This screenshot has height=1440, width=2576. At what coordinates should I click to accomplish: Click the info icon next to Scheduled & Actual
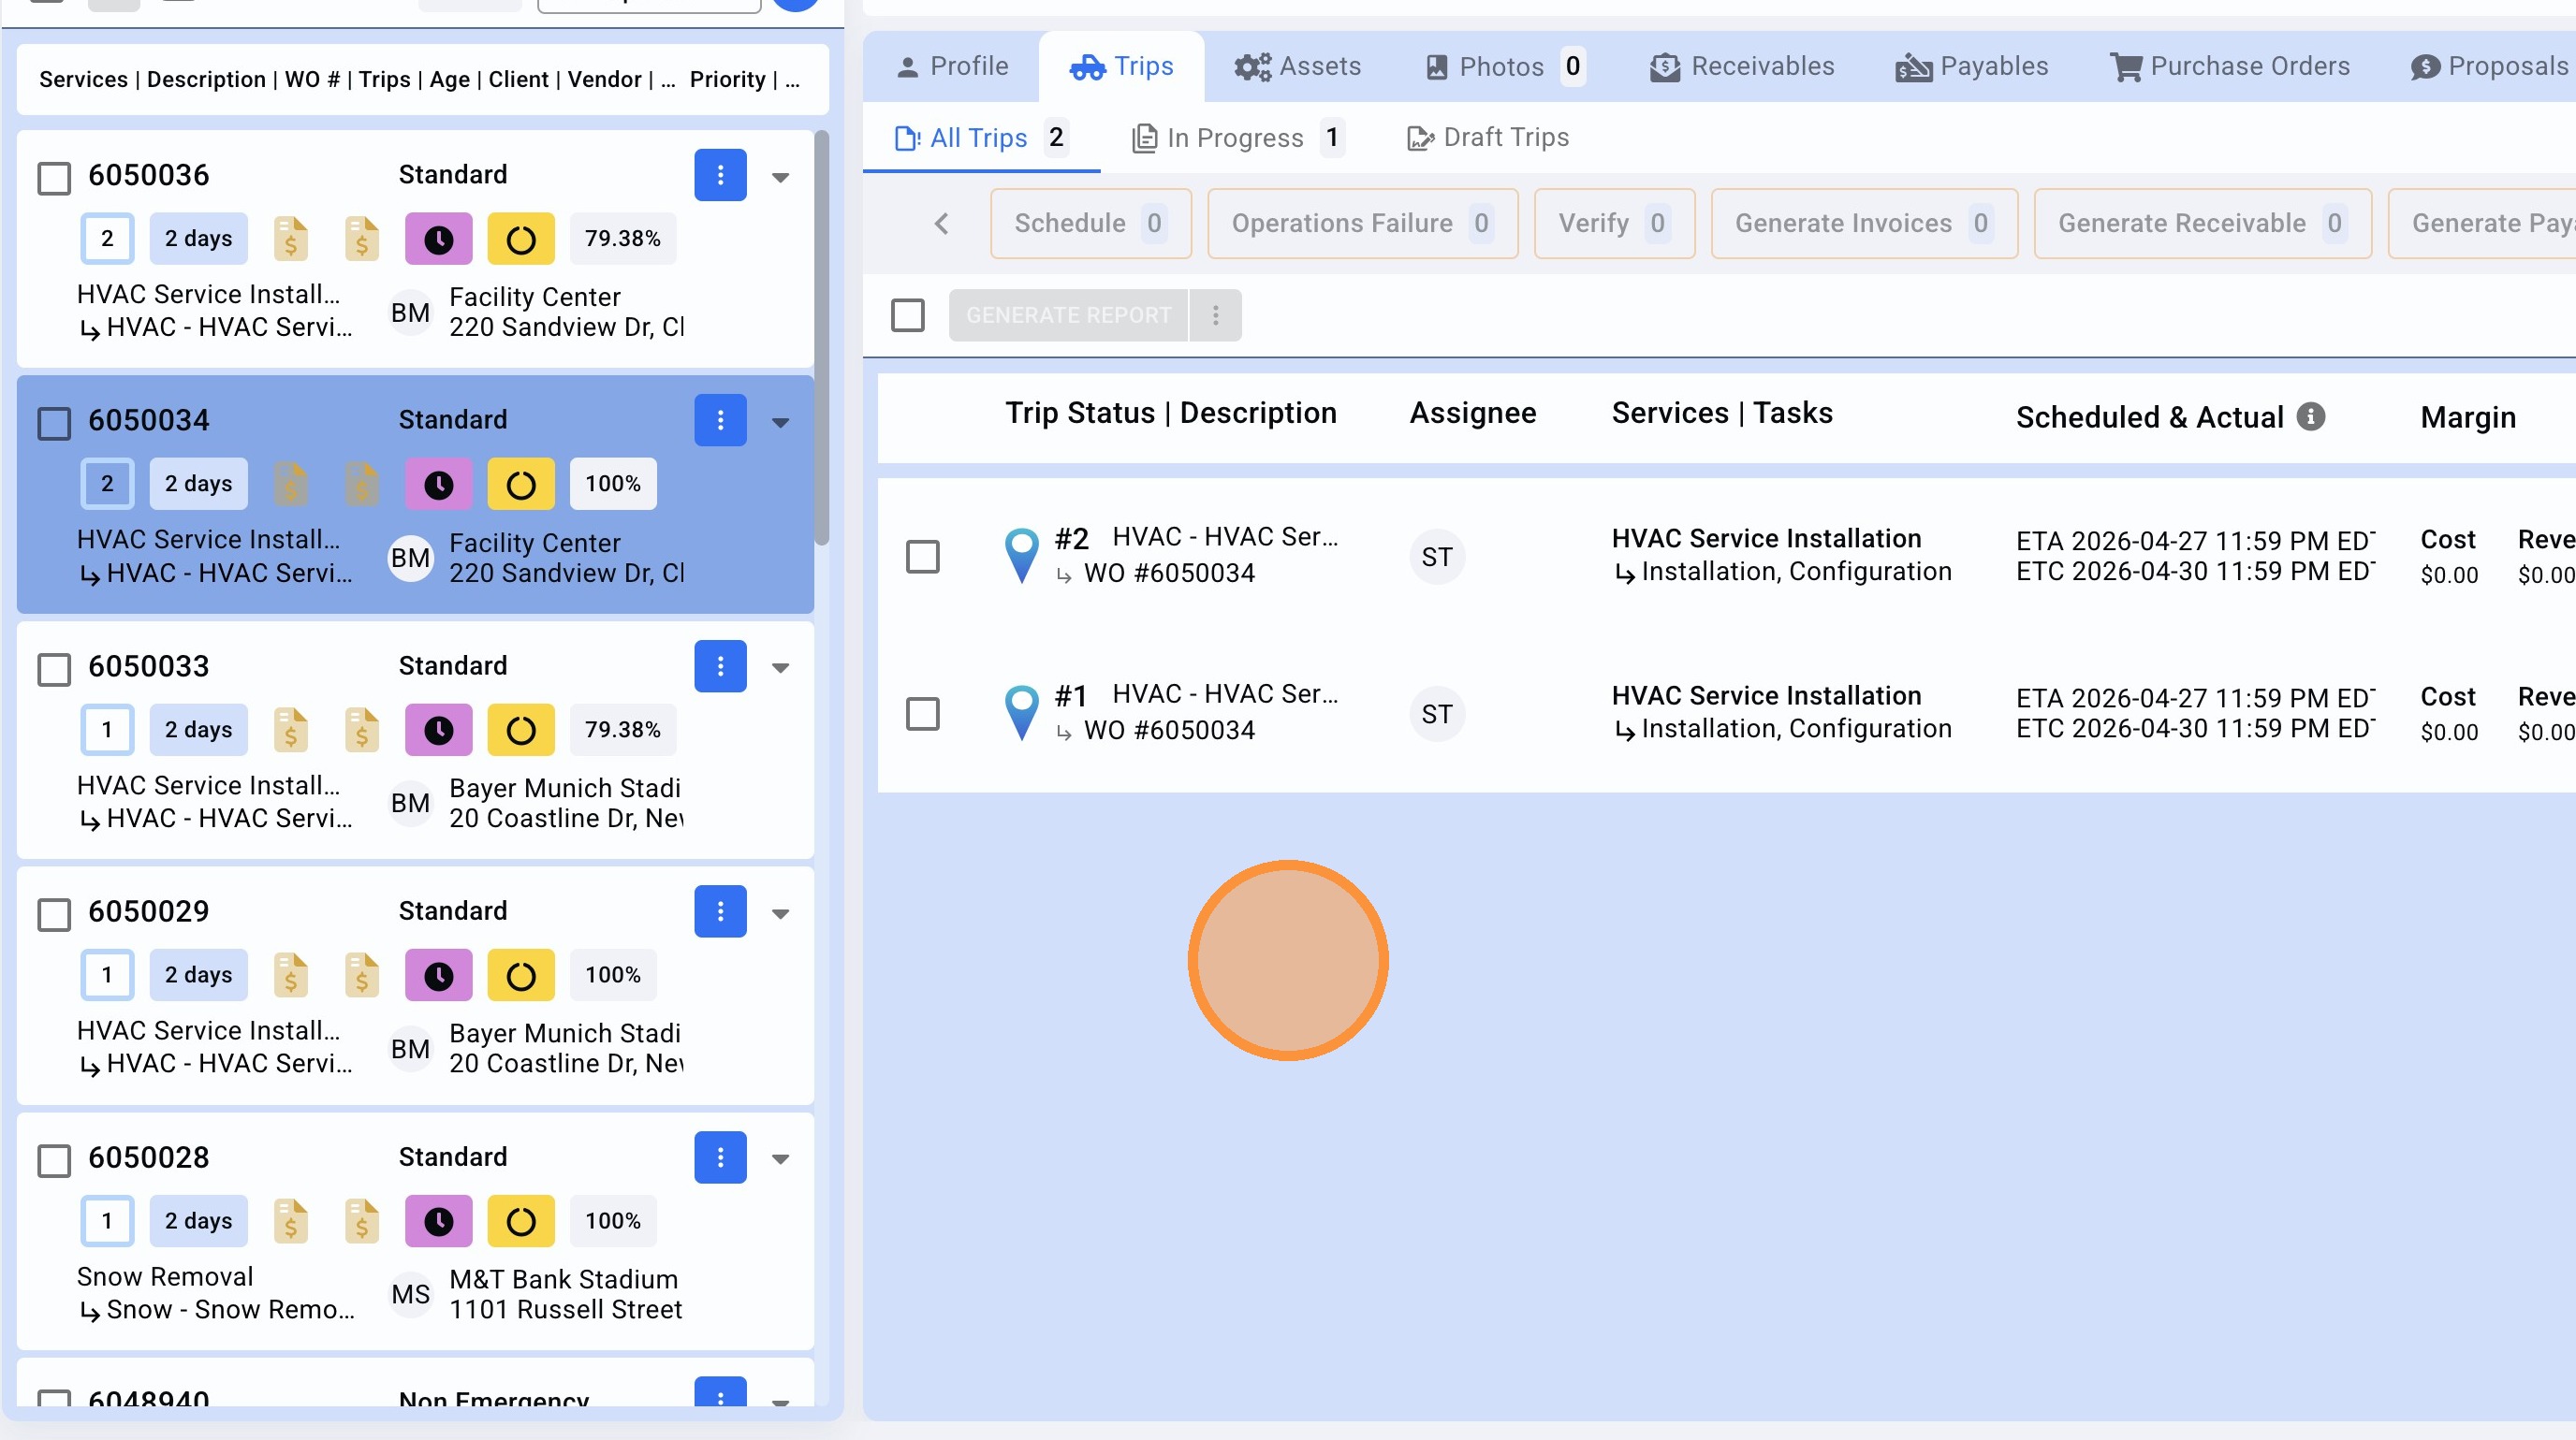click(2310, 416)
